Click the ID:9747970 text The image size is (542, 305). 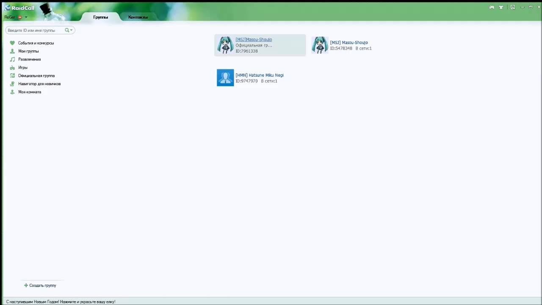point(246,81)
